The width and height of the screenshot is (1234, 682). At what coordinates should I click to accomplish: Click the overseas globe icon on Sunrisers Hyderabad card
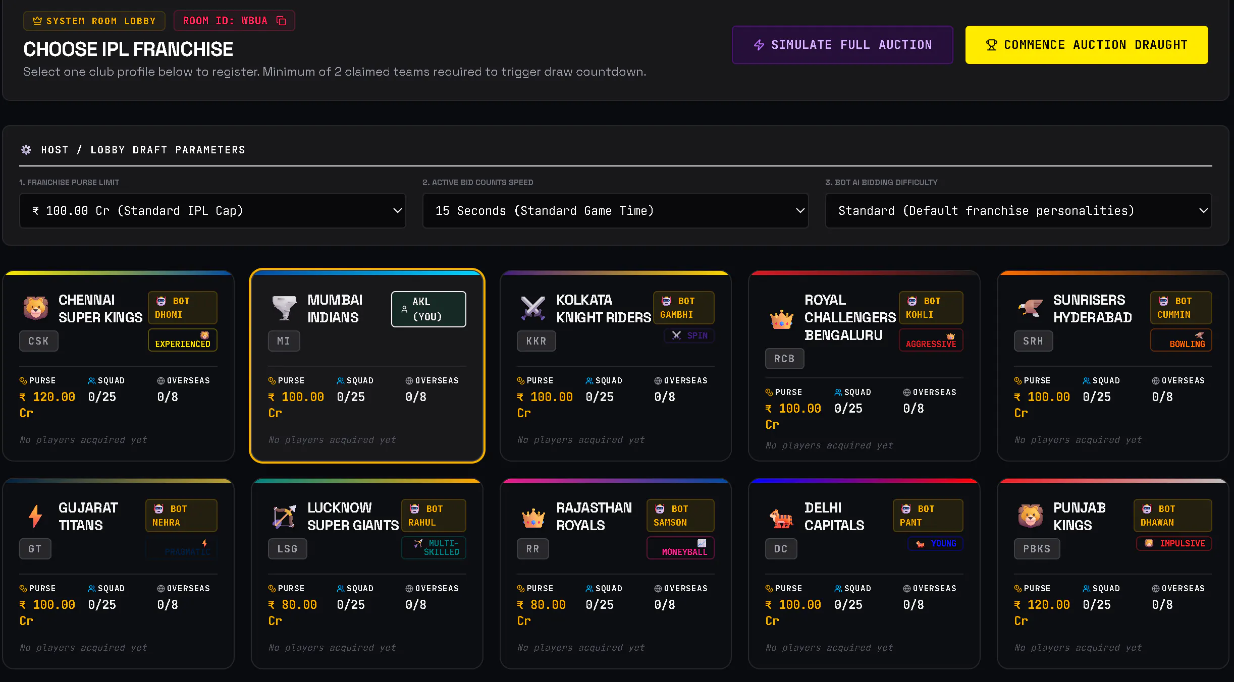(1156, 381)
